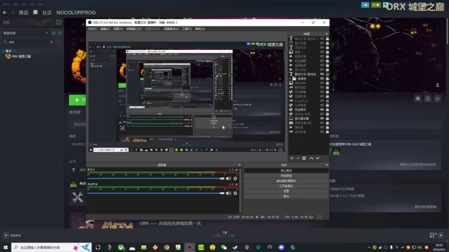This screenshot has height=252, width=449.
Task: Show hidden system tray icons chevron
Action: click(x=369, y=248)
